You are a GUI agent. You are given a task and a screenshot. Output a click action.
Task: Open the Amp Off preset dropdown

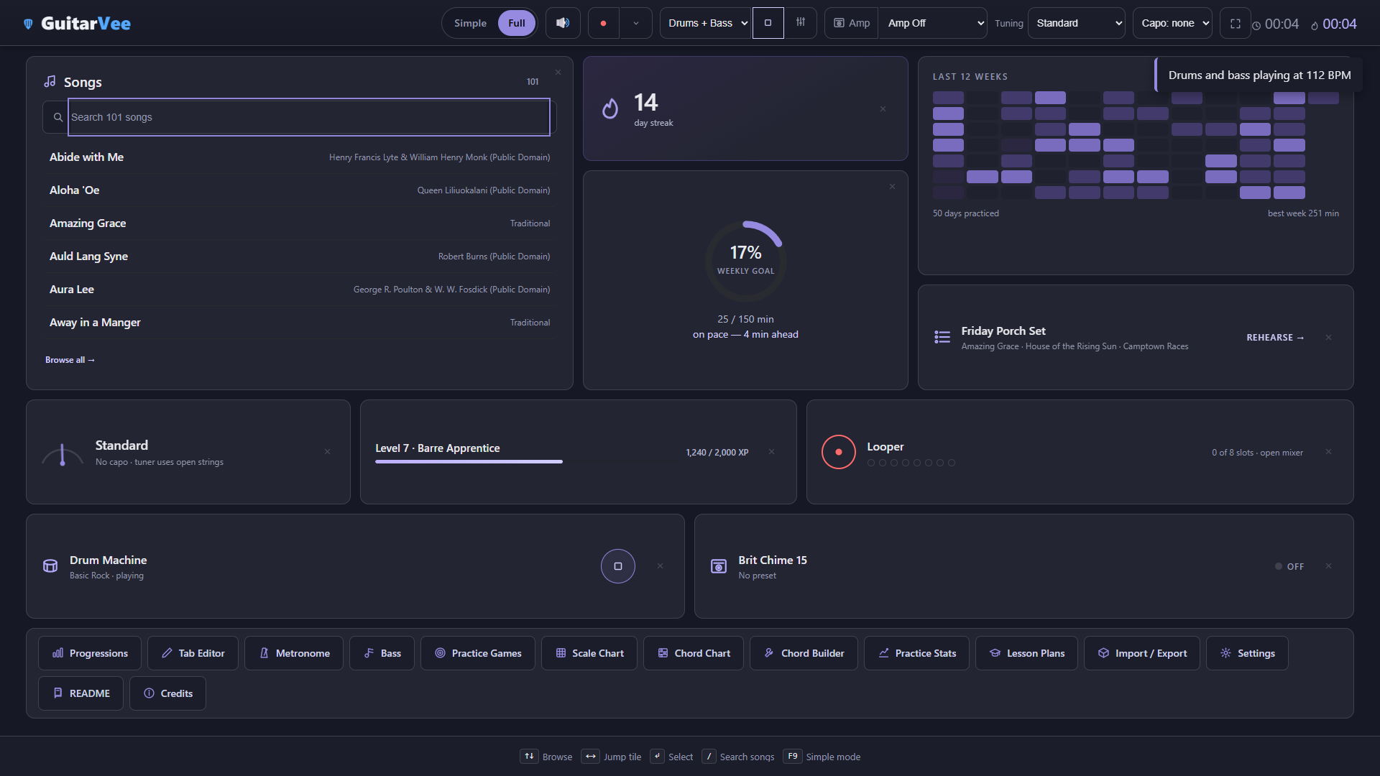pos(933,23)
